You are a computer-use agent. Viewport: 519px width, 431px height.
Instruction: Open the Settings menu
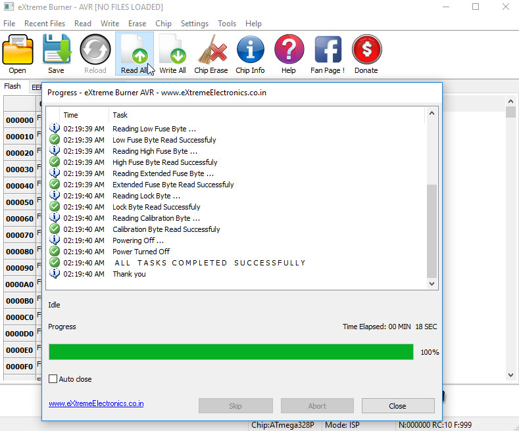point(195,24)
